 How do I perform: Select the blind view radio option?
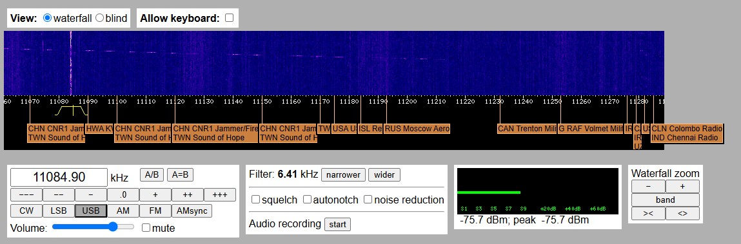pyautogui.click(x=99, y=18)
